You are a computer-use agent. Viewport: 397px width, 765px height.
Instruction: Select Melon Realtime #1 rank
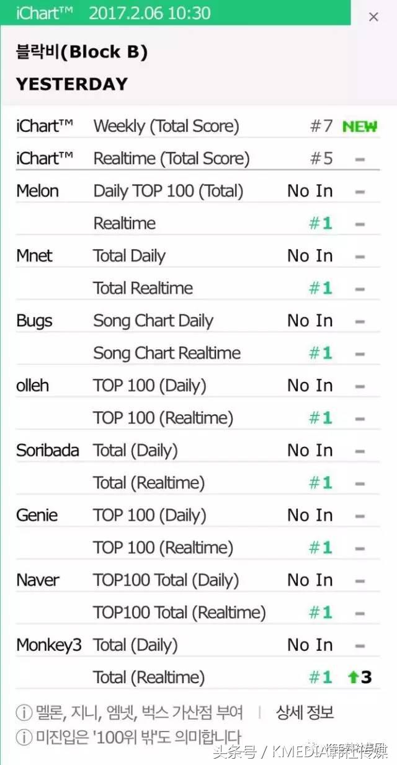point(321,223)
